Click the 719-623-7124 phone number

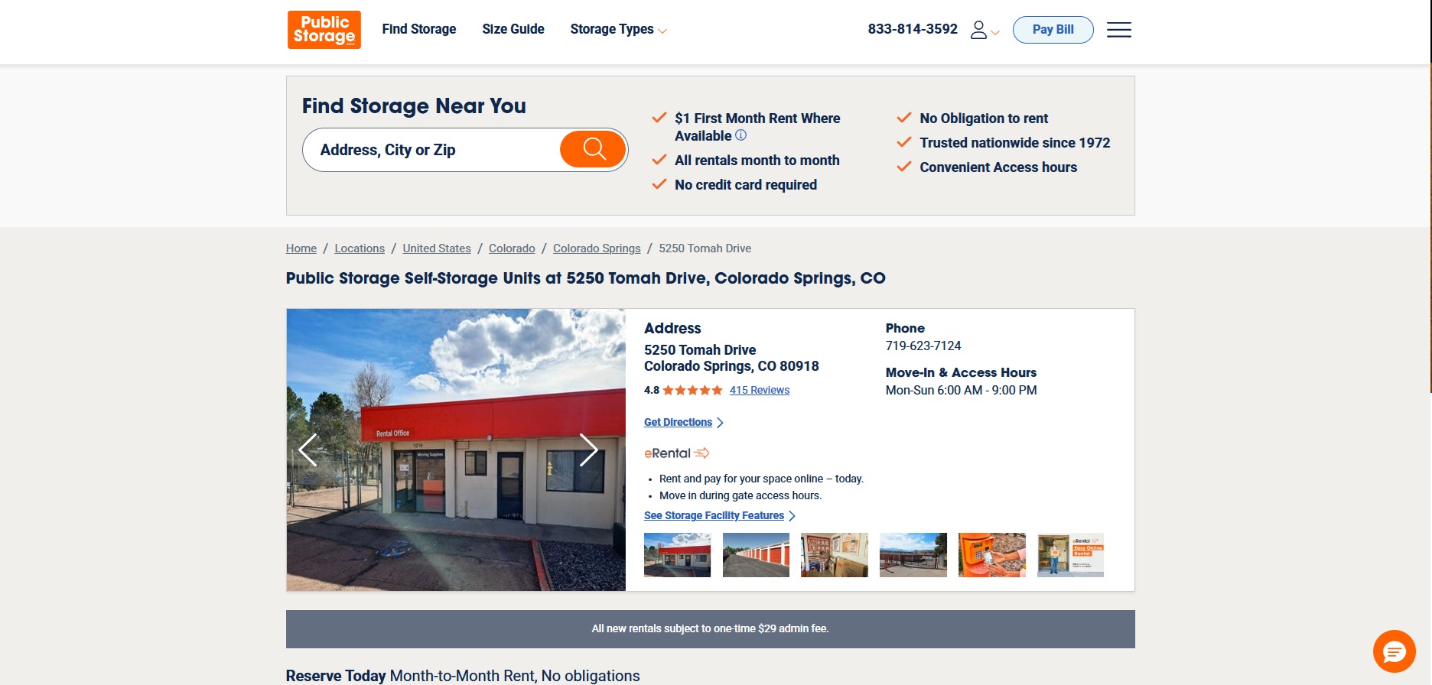(923, 346)
